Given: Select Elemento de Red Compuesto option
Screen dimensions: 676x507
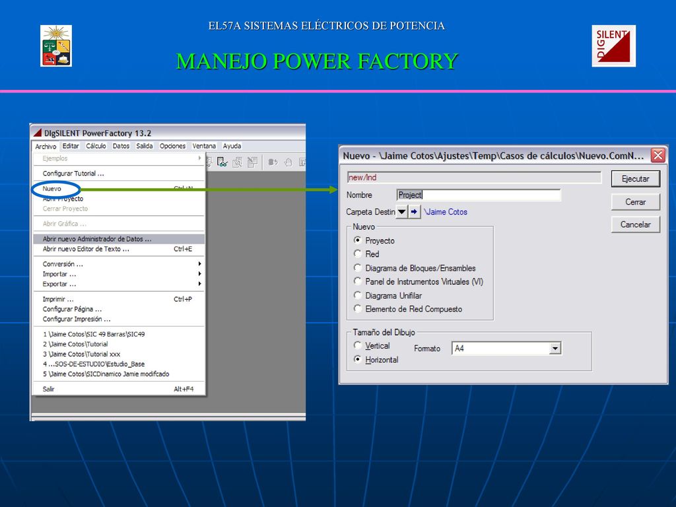Looking at the screenshot, I should [357, 309].
